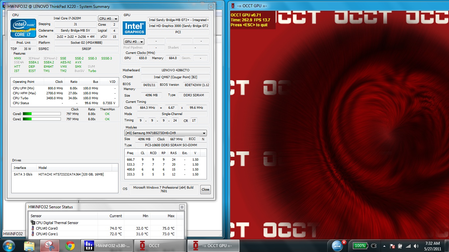
Task: Click the Show desktop strip beside the clock
Action: (x=446, y=246)
